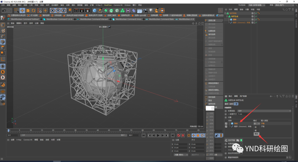
Task: Add a Light object
Action: tap(151, 11)
